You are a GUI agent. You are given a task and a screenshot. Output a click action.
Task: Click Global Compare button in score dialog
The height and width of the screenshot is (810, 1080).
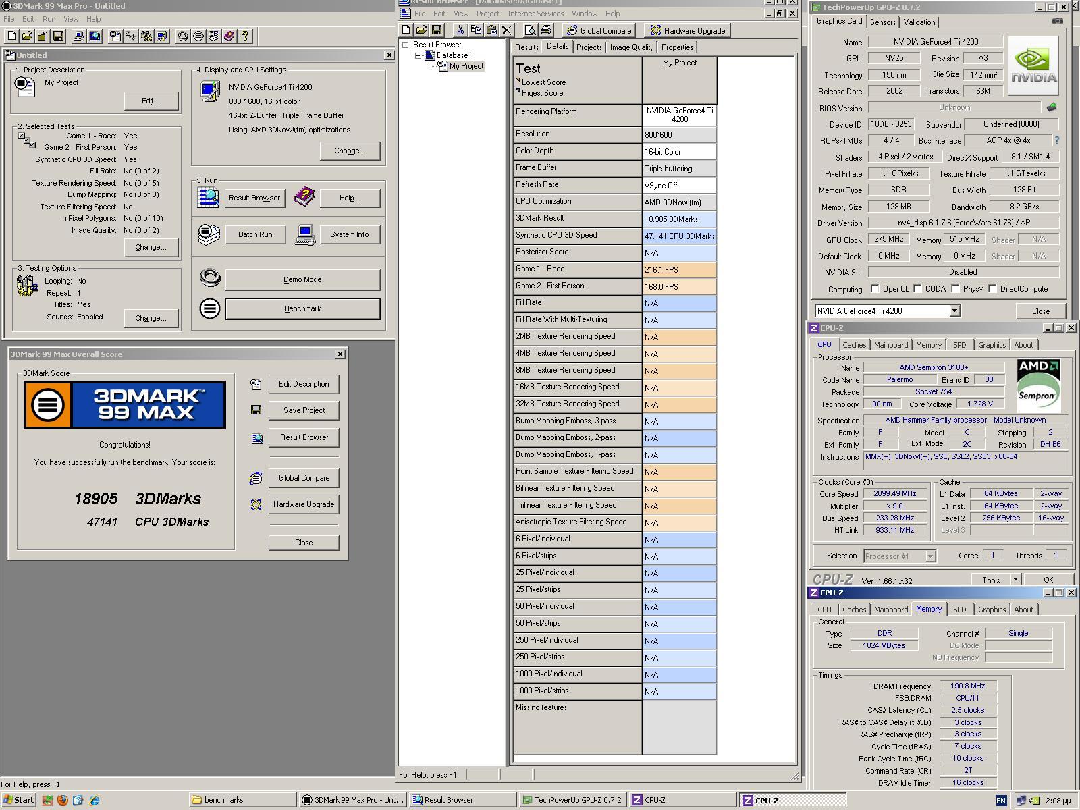[304, 478]
